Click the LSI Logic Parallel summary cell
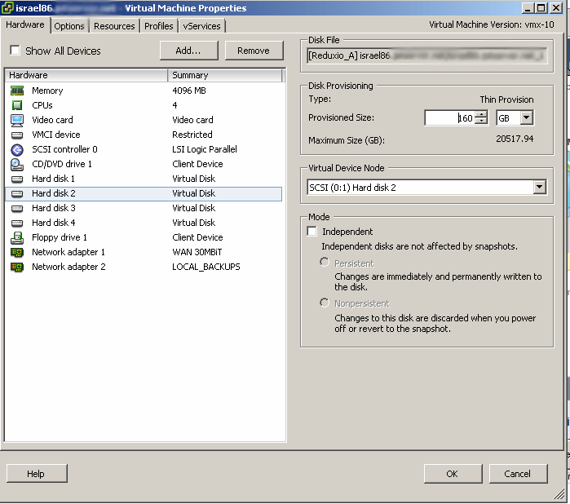 click(x=205, y=149)
